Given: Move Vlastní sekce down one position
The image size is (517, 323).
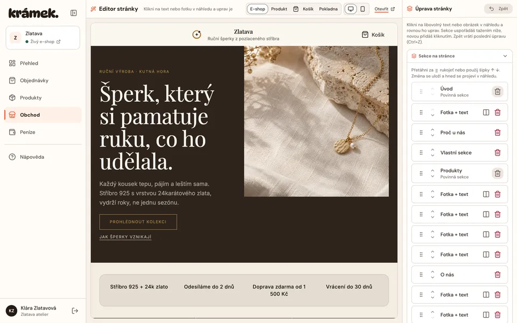Looking at the screenshot, I should [432, 156].
